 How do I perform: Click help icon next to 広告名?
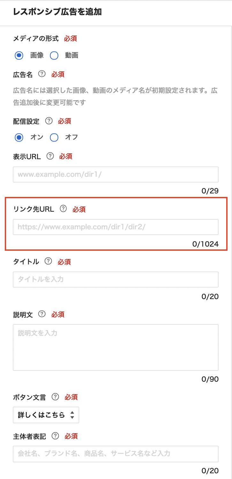[42, 74]
